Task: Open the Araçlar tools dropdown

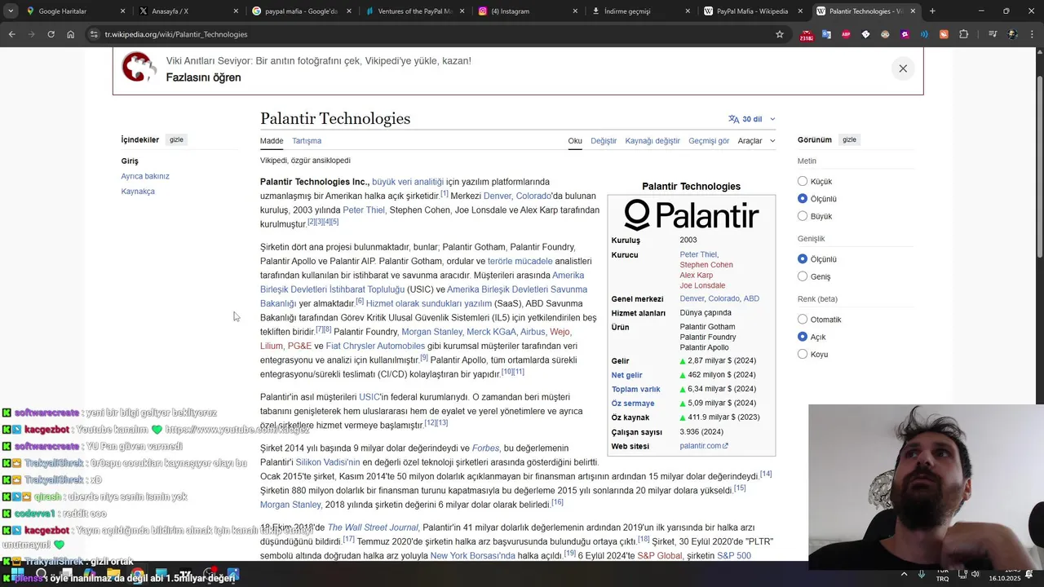Action: coord(756,141)
